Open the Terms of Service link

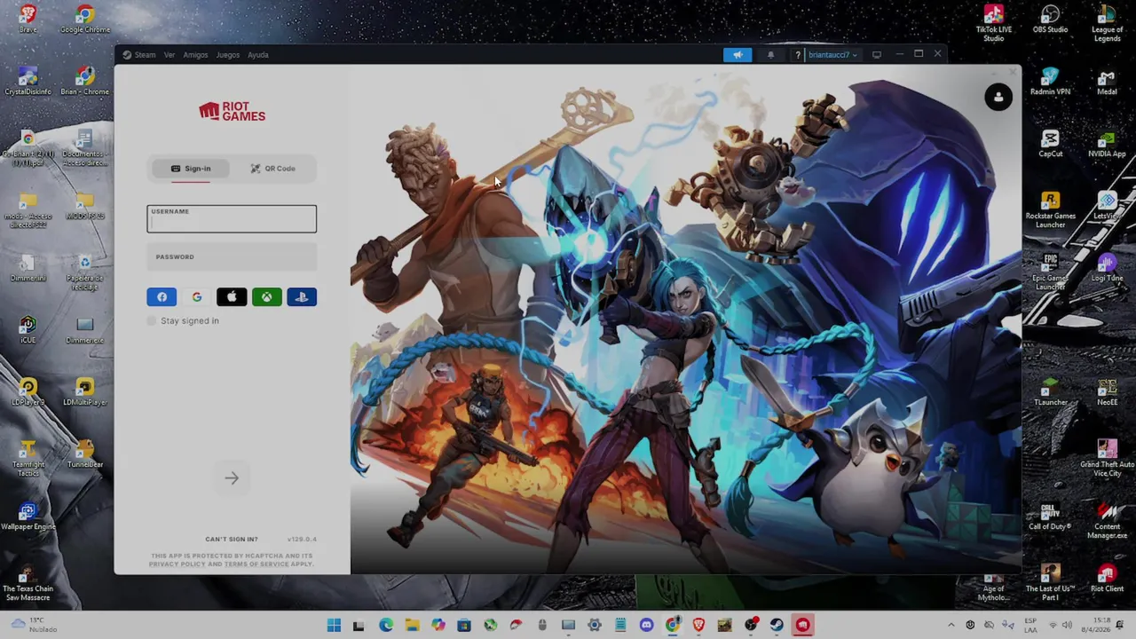tap(256, 564)
